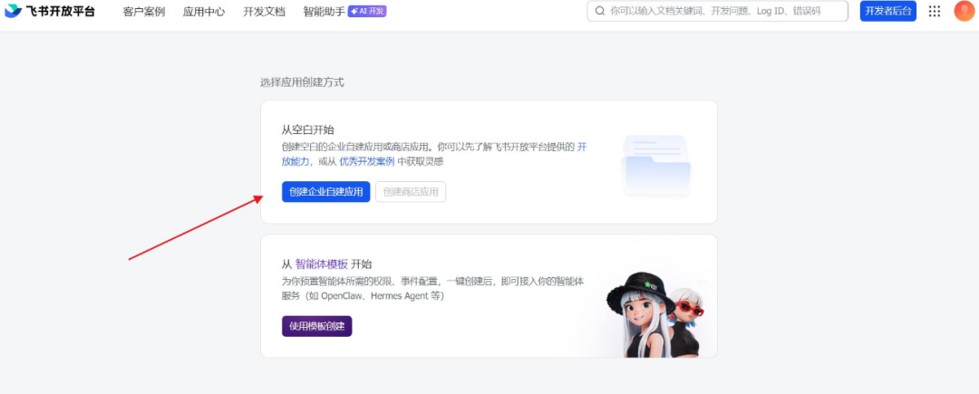Open the orange user avatar menu
Viewport: 979px width, 394px height.
pyautogui.click(x=964, y=11)
